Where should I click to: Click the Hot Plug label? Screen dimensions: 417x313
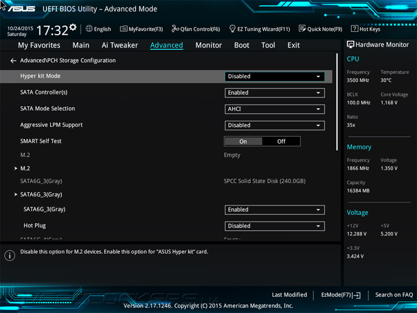[x=35, y=225]
